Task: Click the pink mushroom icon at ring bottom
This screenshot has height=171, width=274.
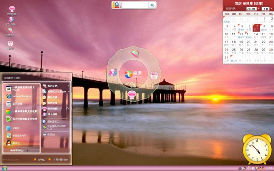Action: 132,95
